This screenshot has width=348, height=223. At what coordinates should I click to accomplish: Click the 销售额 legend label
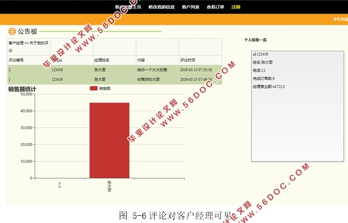click(105, 88)
